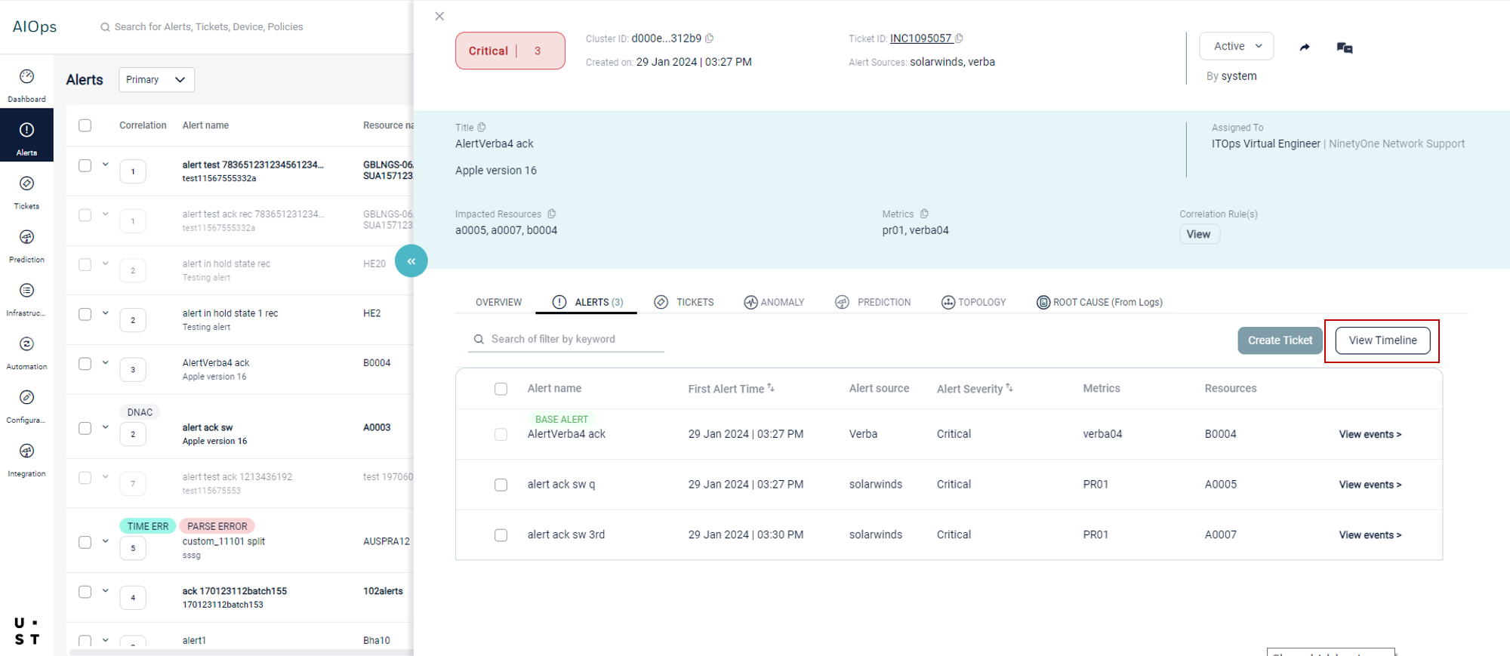Image resolution: width=1510 pixels, height=656 pixels.
Task: Click the Search of filter by keyword field
Action: click(x=566, y=340)
